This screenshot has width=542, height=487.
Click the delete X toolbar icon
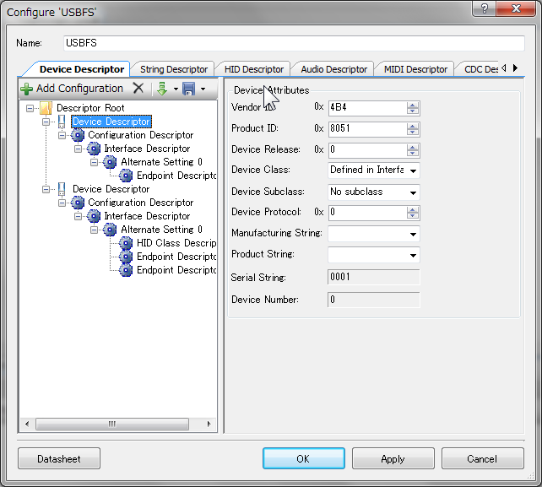[138, 88]
